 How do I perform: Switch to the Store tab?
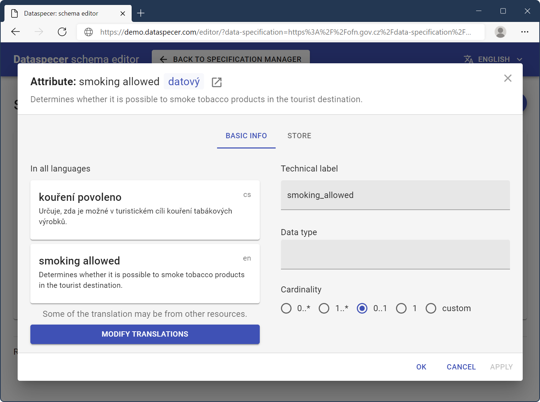tap(299, 136)
